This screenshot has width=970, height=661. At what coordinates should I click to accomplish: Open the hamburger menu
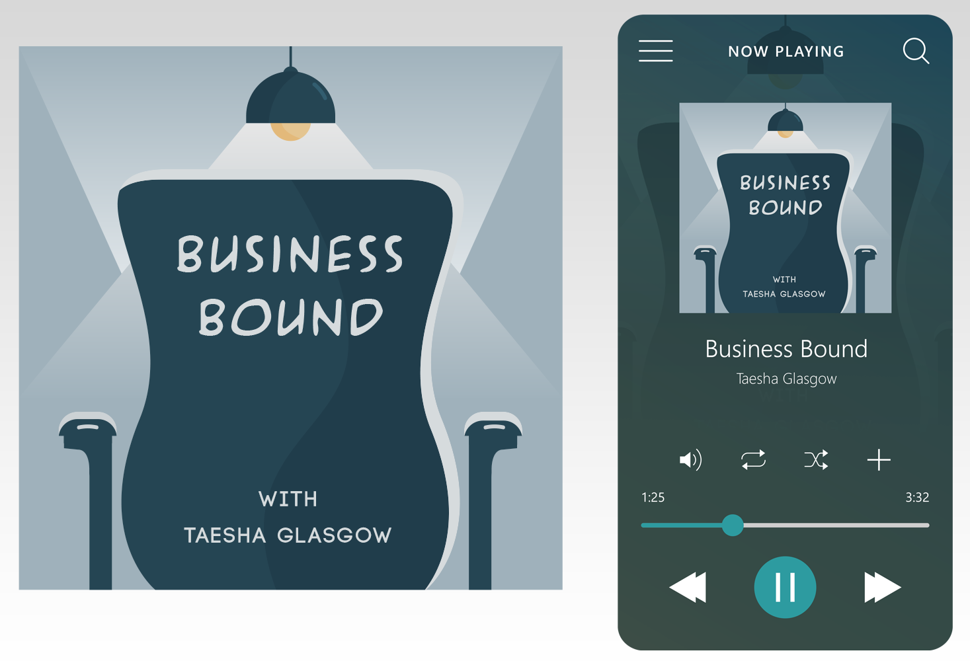(655, 51)
